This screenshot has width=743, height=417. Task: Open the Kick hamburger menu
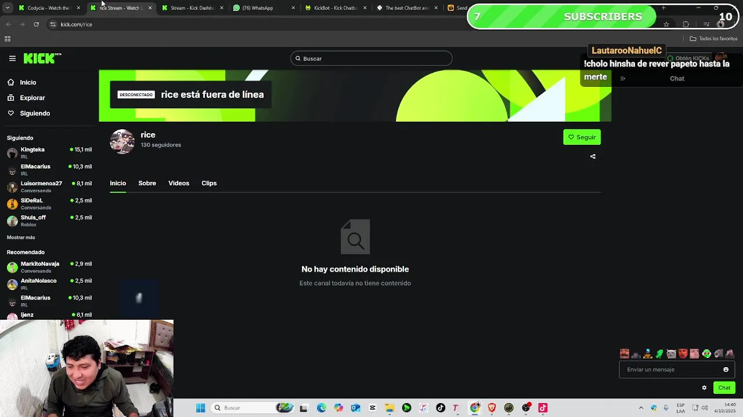pos(12,58)
